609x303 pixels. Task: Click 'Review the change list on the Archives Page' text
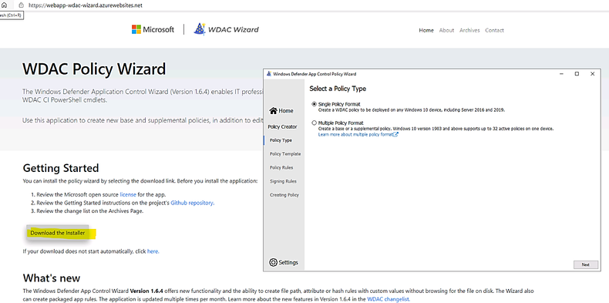tap(90, 211)
